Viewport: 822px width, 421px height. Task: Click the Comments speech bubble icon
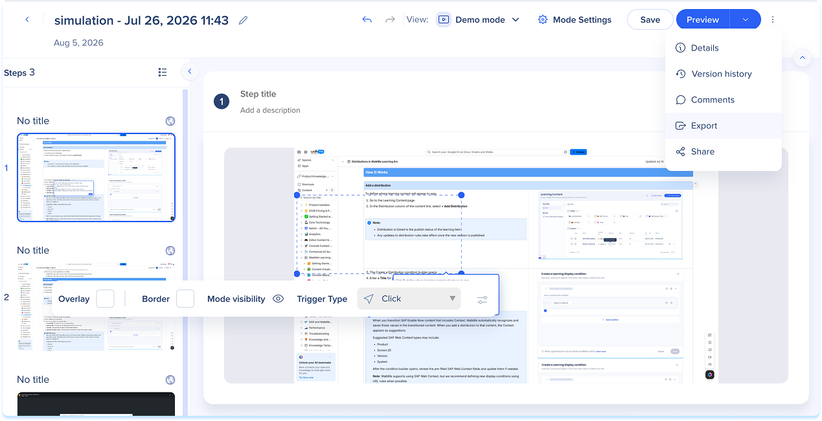(681, 100)
